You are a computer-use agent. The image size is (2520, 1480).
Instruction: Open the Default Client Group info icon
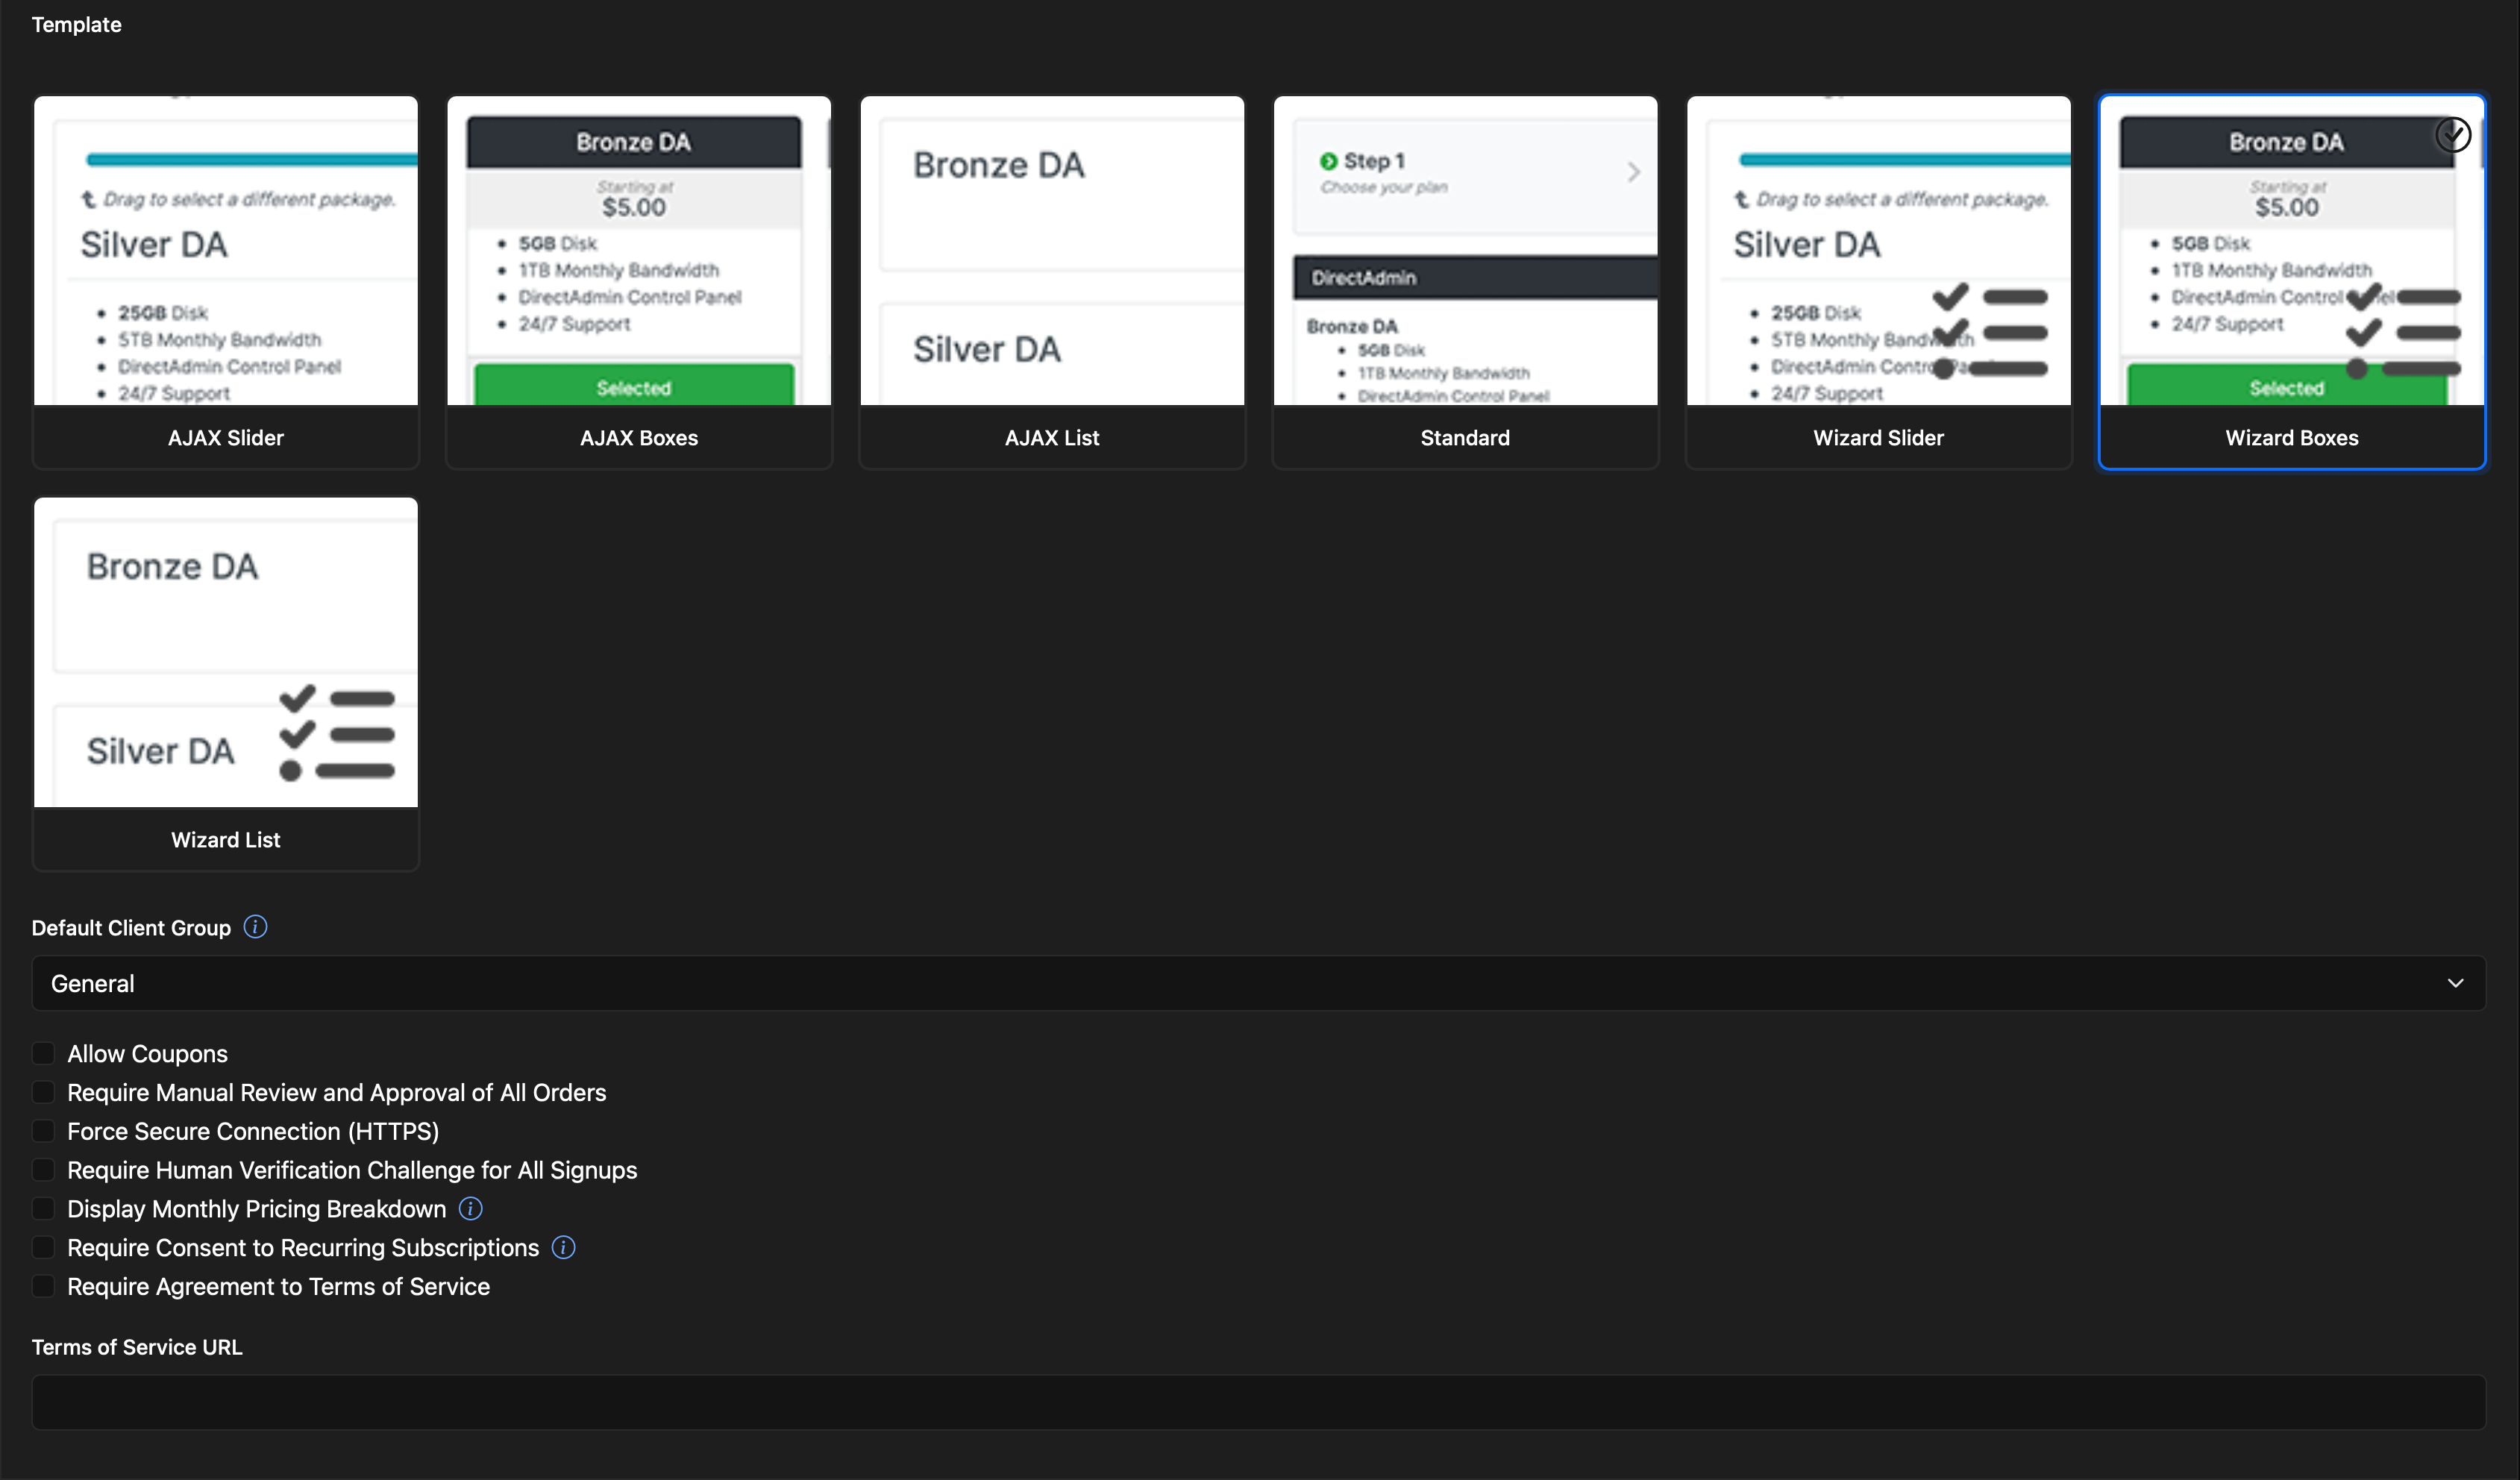pyautogui.click(x=255, y=927)
